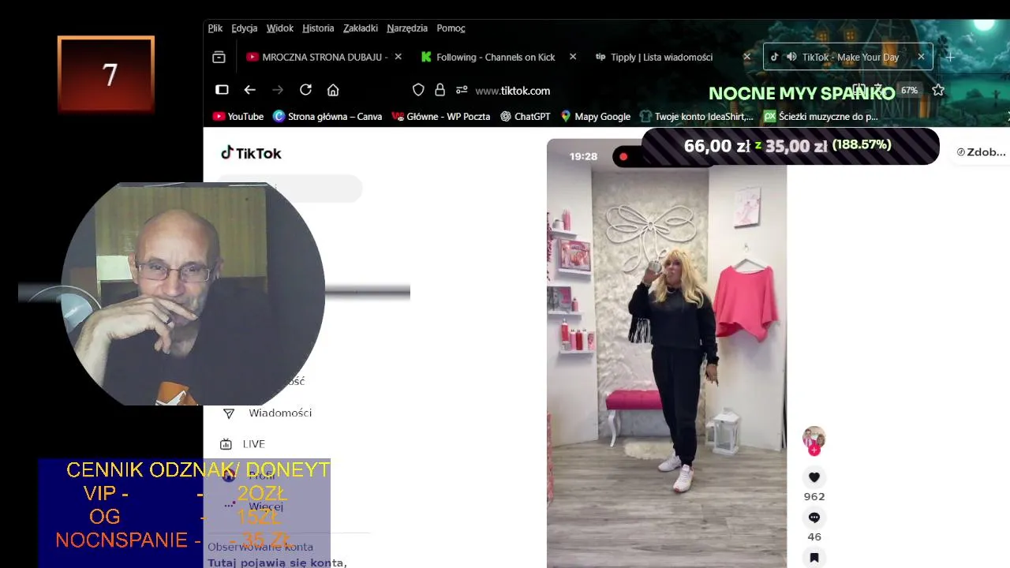Show site security padlock info
The height and width of the screenshot is (568, 1010).
pyautogui.click(x=440, y=90)
